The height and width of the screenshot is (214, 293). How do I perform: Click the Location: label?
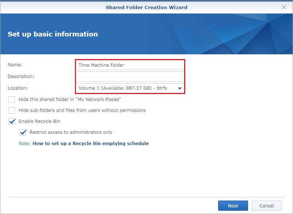[18, 88]
